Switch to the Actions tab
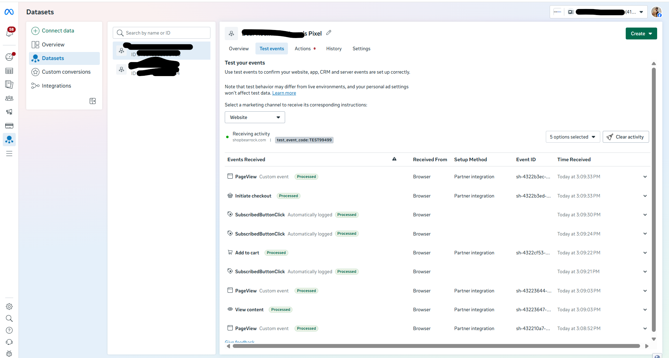 [x=305, y=49]
